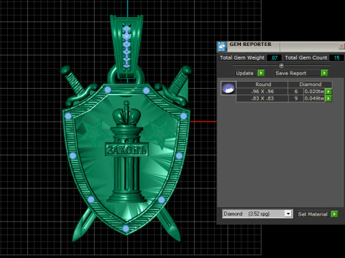Click the green arrow beside 0.049tw
The image size is (345, 258).
tap(328, 98)
